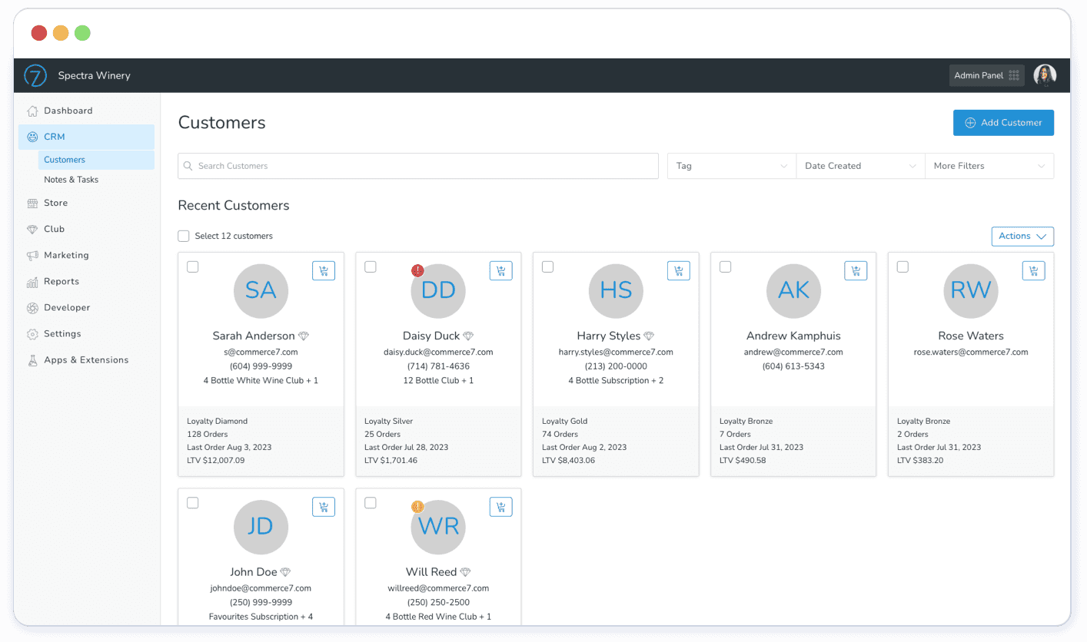1087x642 pixels.
Task: Go to Store section
Action: [x=86, y=203]
